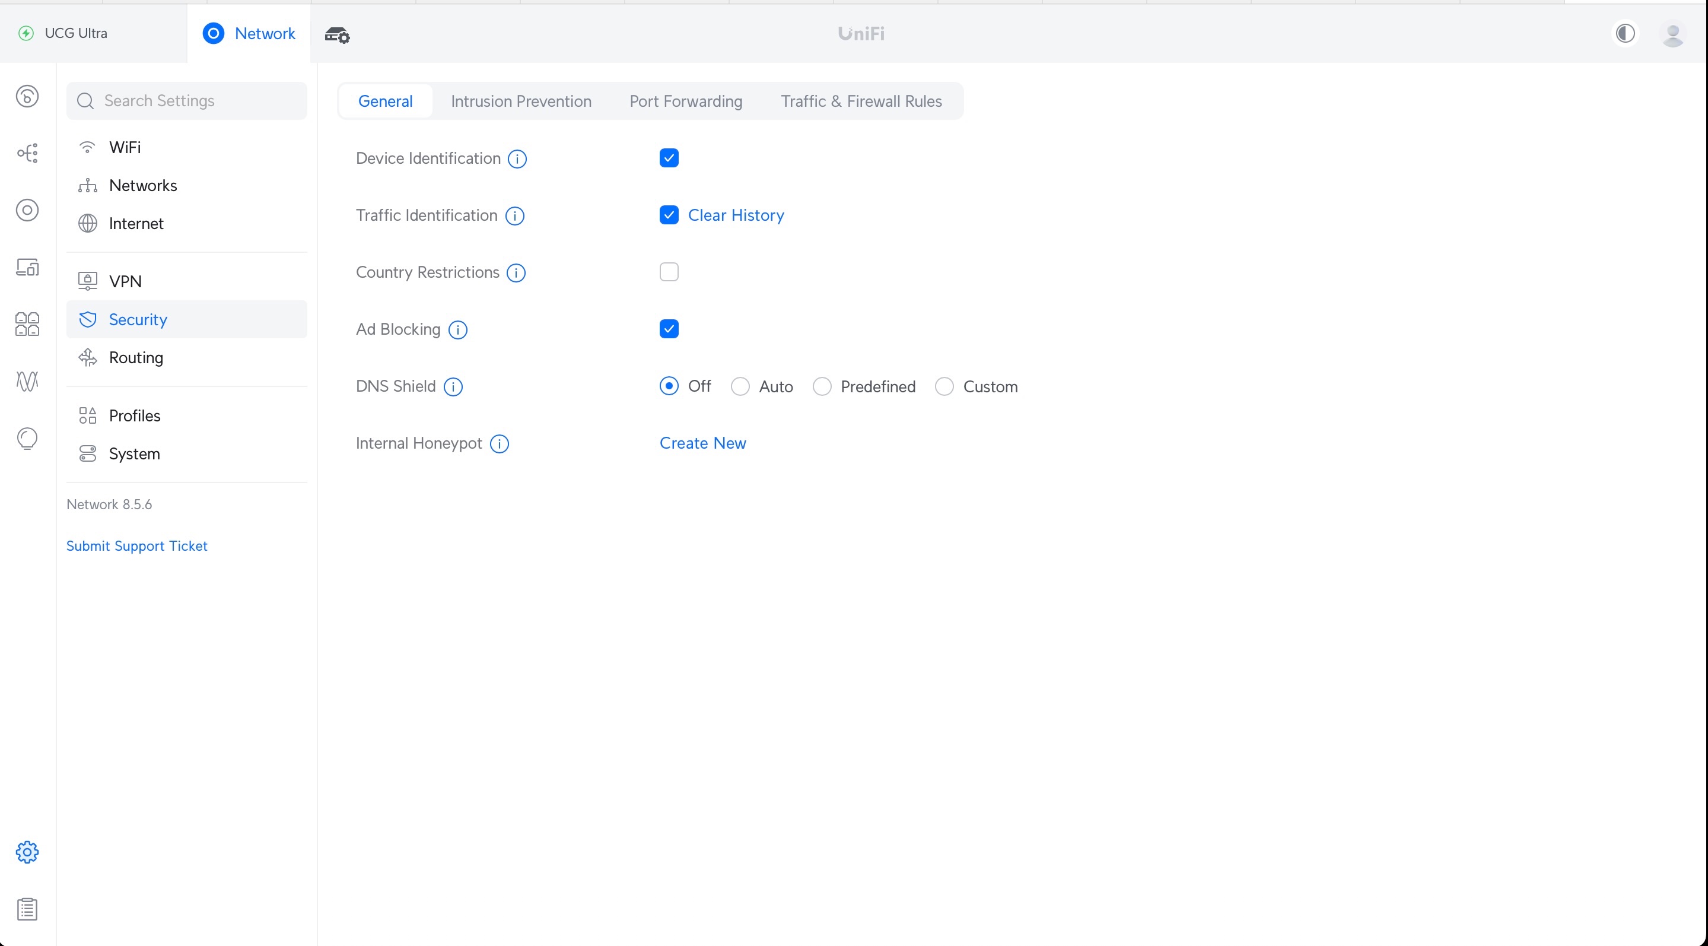1708x946 pixels.
Task: Click the Clear History link
Action: [735, 215]
